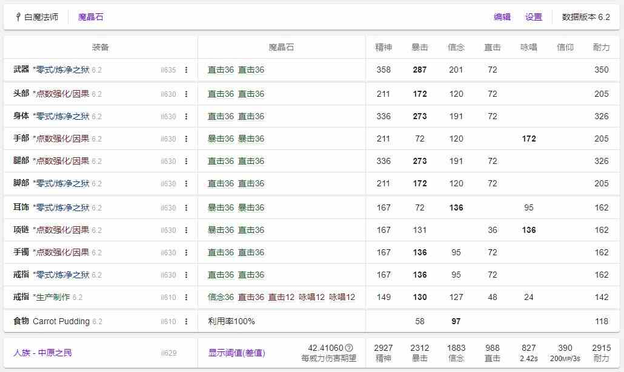
Task: Click the more options icon for 身体
Action: point(186,117)
